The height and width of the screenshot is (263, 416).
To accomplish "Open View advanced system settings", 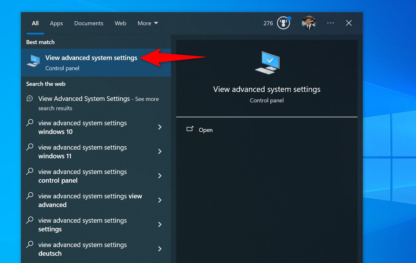I will click(x=91, y=58).
